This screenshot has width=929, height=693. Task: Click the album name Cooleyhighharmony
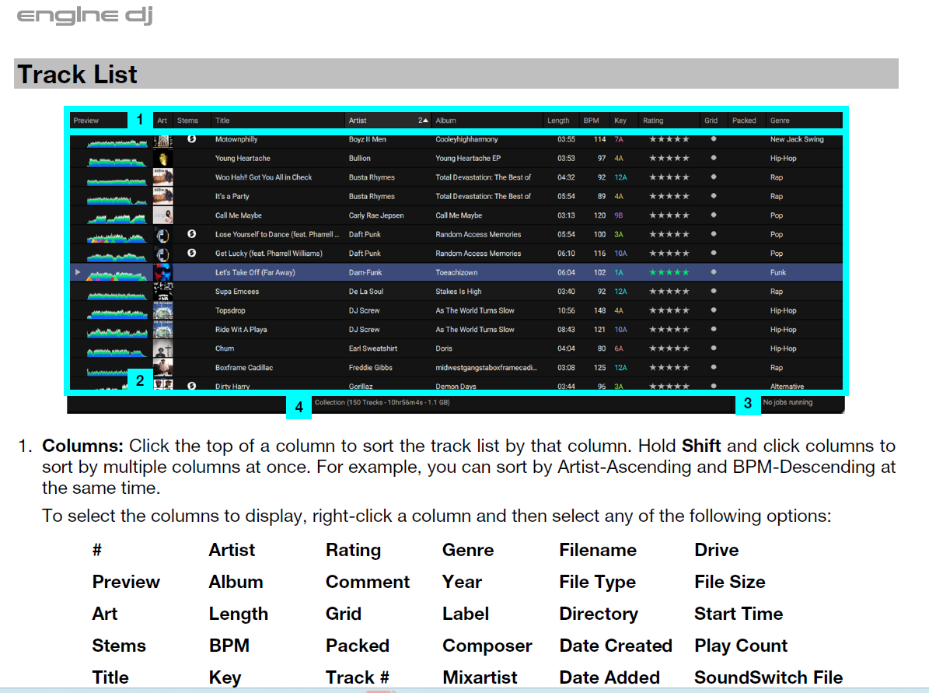coord(466,139)
